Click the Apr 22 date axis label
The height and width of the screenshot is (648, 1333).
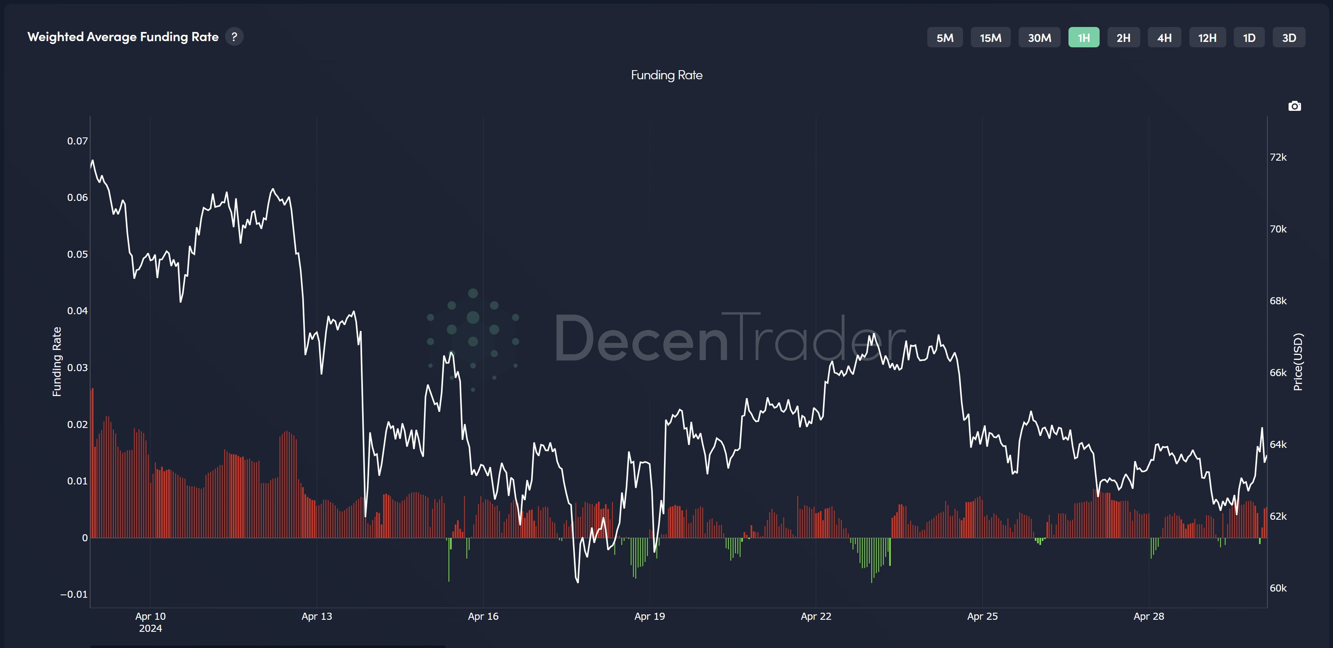coord(816,616)
